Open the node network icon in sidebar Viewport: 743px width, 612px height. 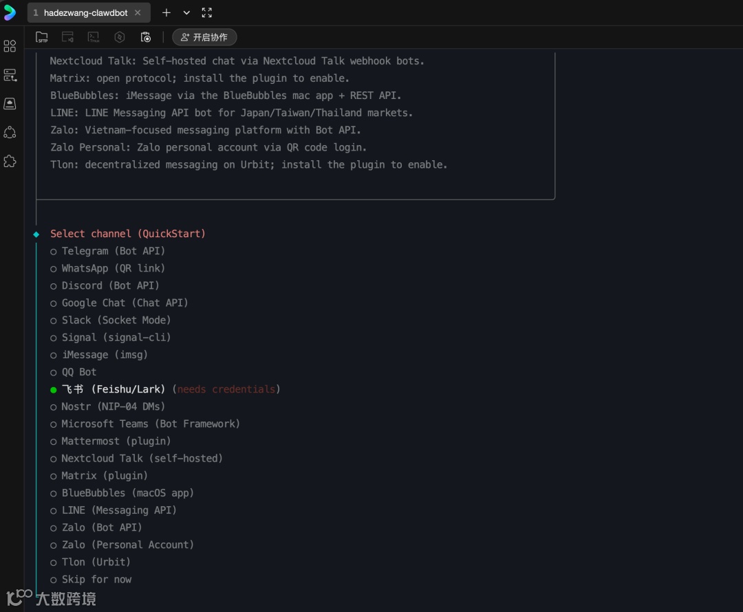(10, 133)
